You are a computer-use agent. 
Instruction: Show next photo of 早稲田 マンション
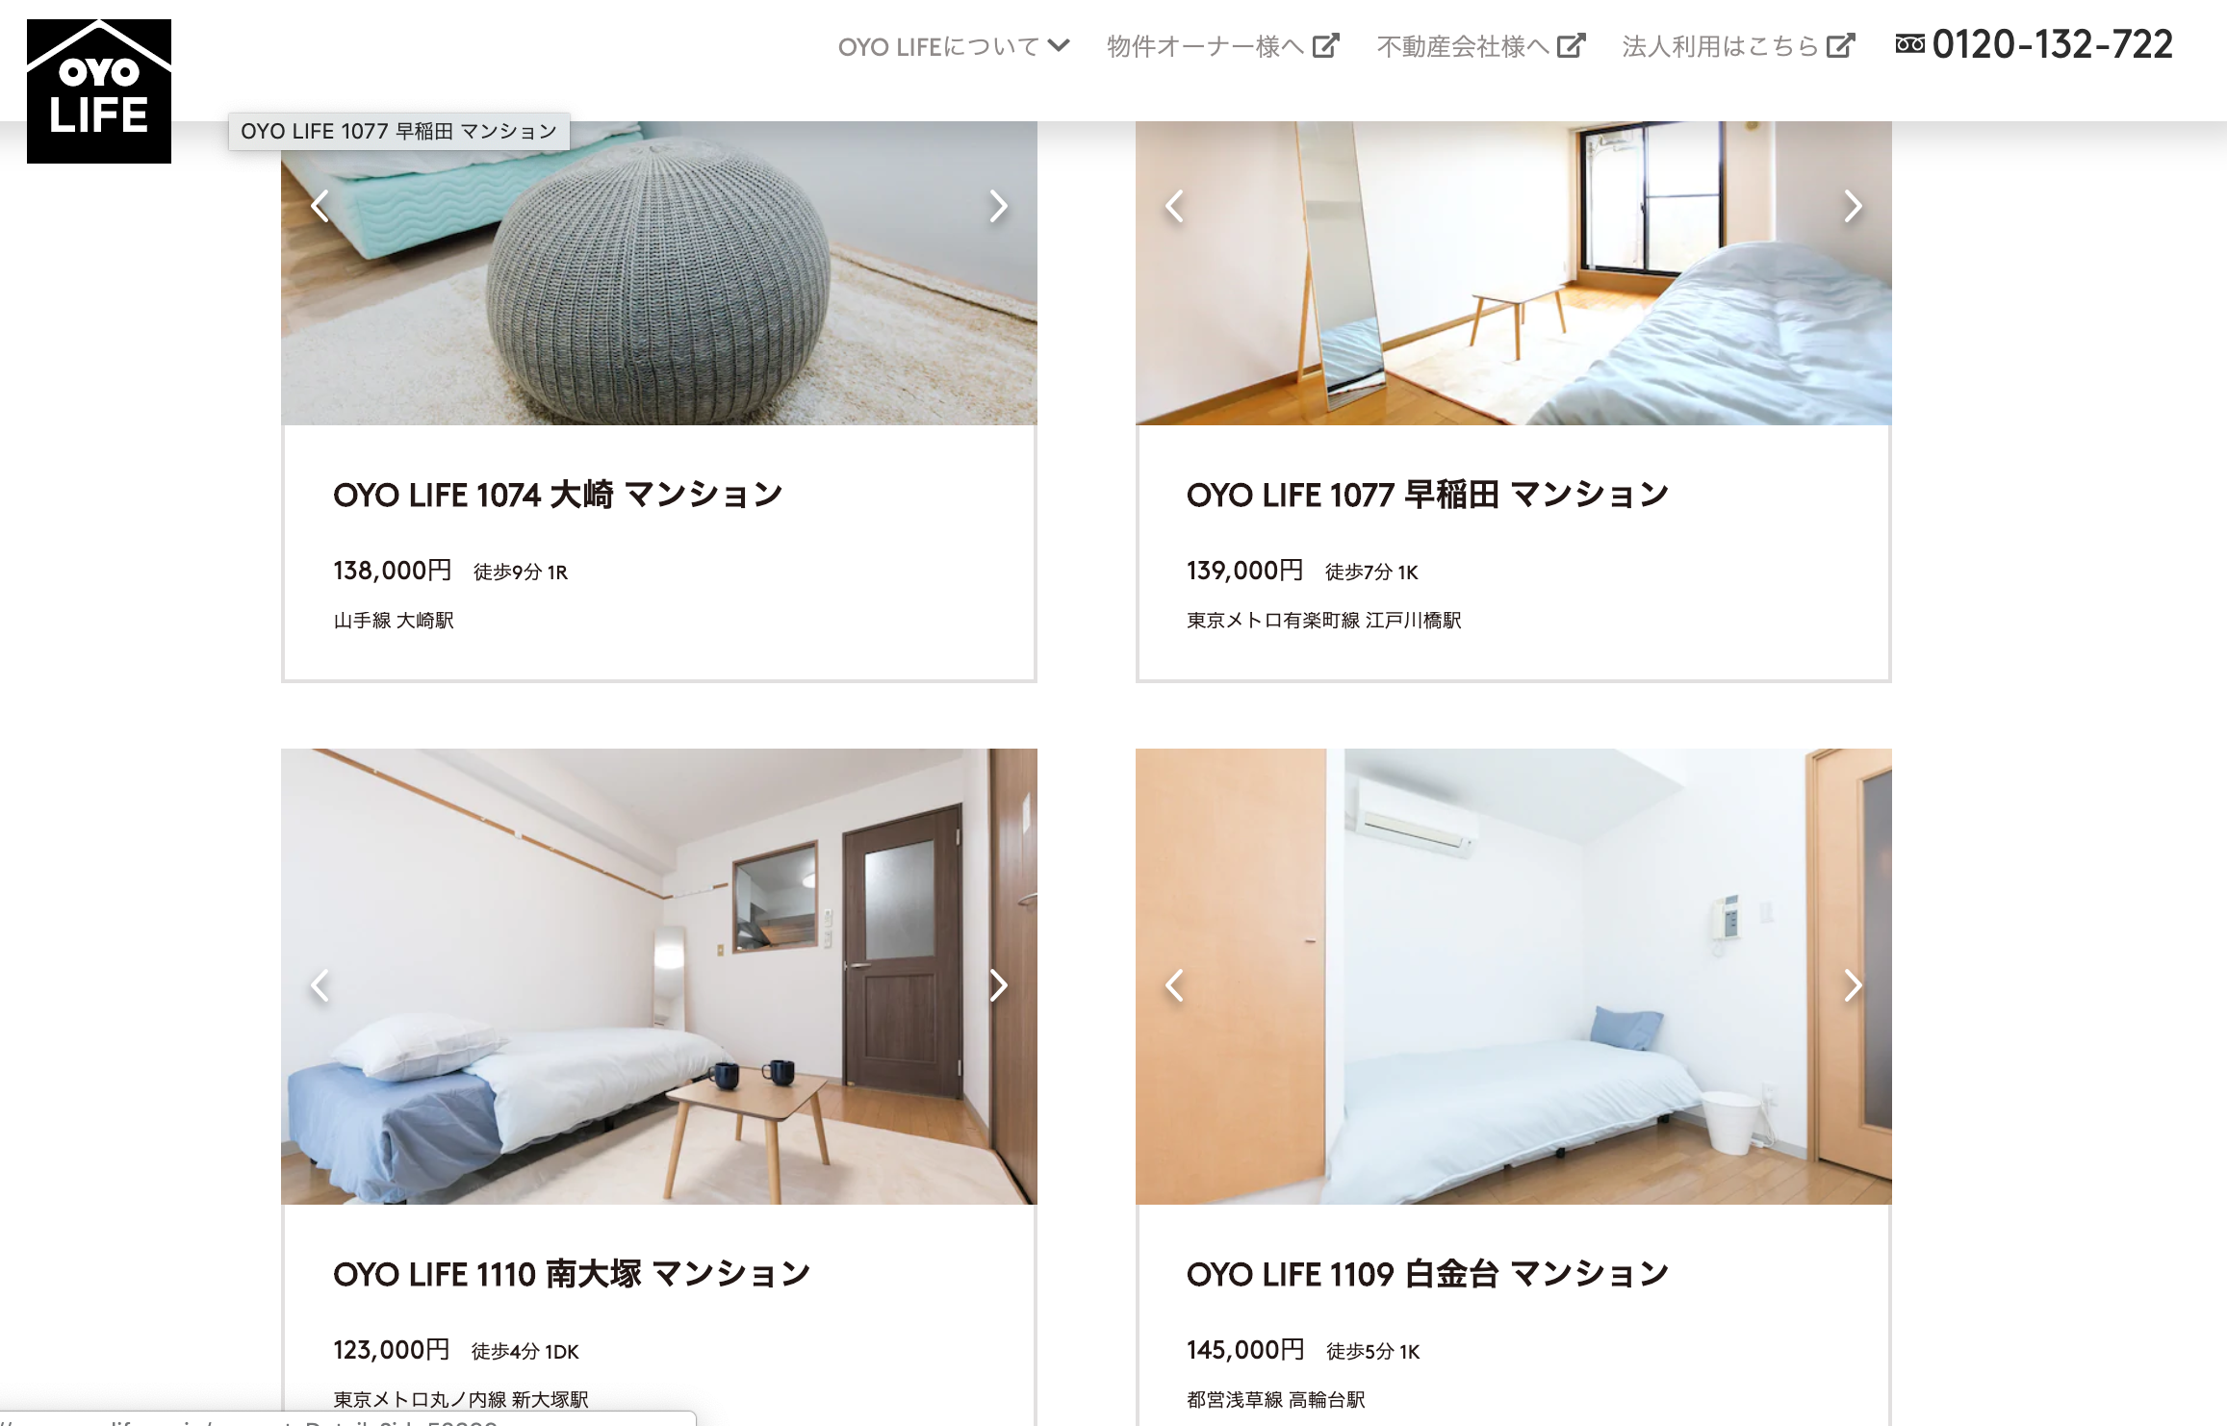tap(1853, 206)
